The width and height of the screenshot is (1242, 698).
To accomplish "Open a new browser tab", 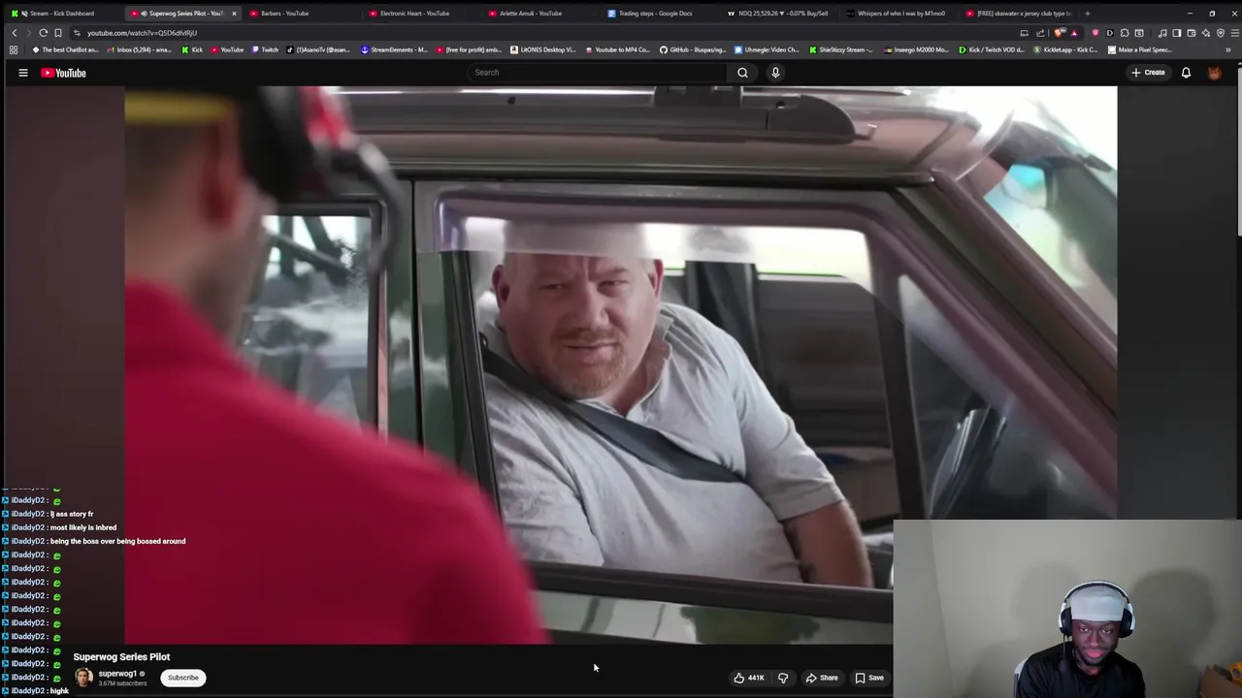I will [1088, 14].
